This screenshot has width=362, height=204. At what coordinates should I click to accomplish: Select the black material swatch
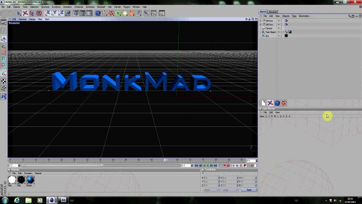pos(21,180)
